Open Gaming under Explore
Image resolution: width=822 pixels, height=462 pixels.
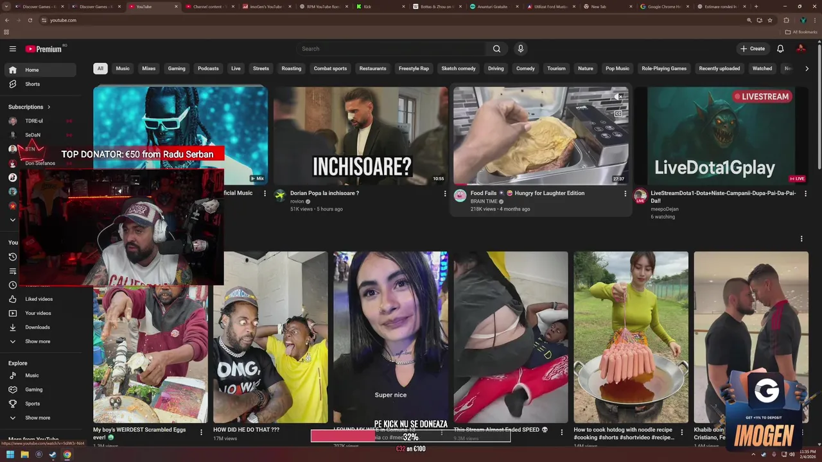click(40, 389)
